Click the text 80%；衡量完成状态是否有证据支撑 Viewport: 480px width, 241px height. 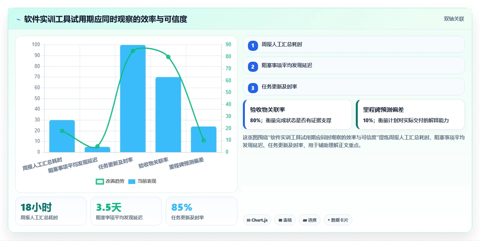coord(291,120)
